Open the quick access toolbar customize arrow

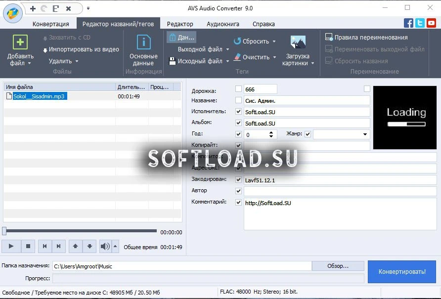click(x=88, y=8)
